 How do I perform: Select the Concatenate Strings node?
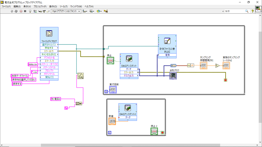tap(79, 104)
